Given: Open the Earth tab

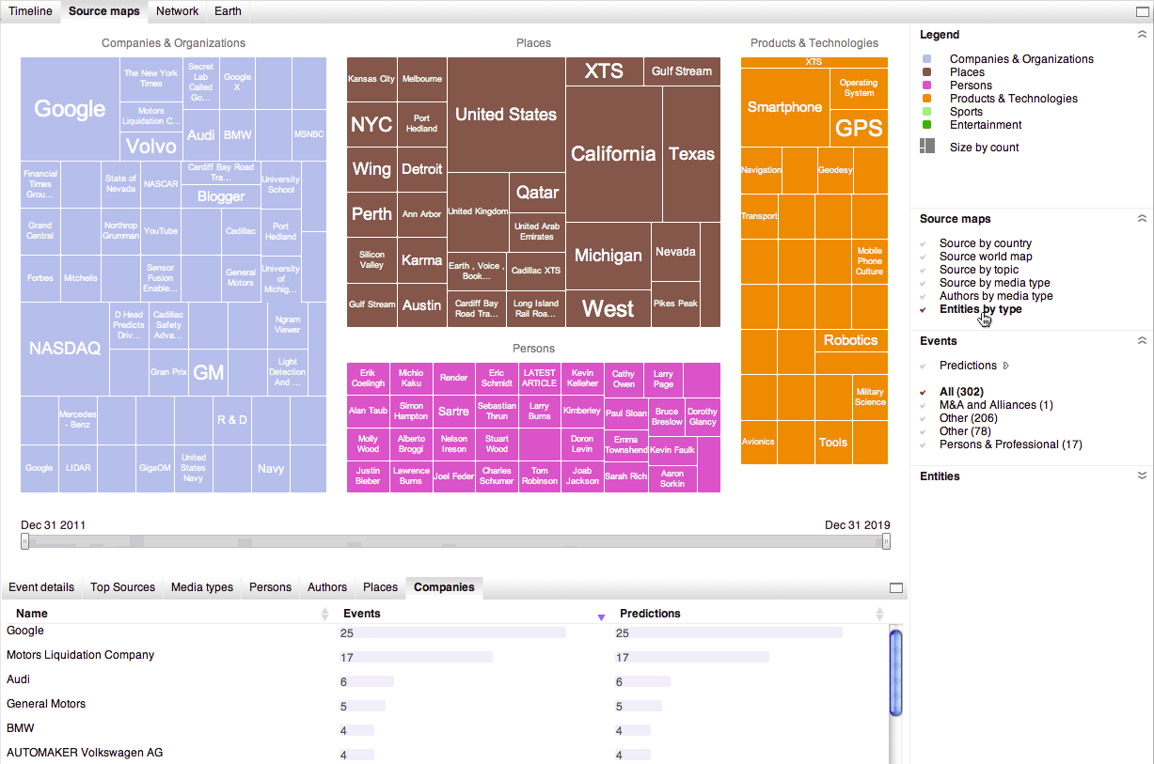Looking at the screenshot, I should 228,11.
